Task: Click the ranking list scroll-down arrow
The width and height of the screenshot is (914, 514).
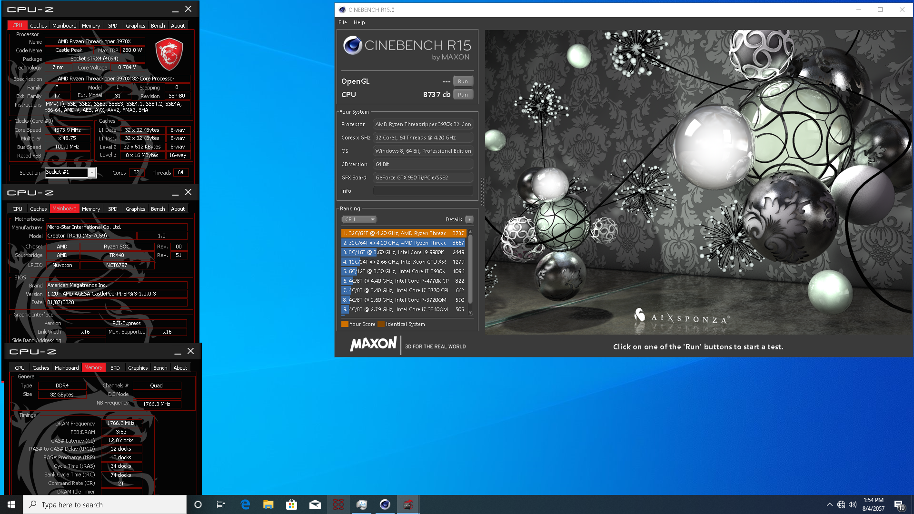Action: click(x=470, y=313)
